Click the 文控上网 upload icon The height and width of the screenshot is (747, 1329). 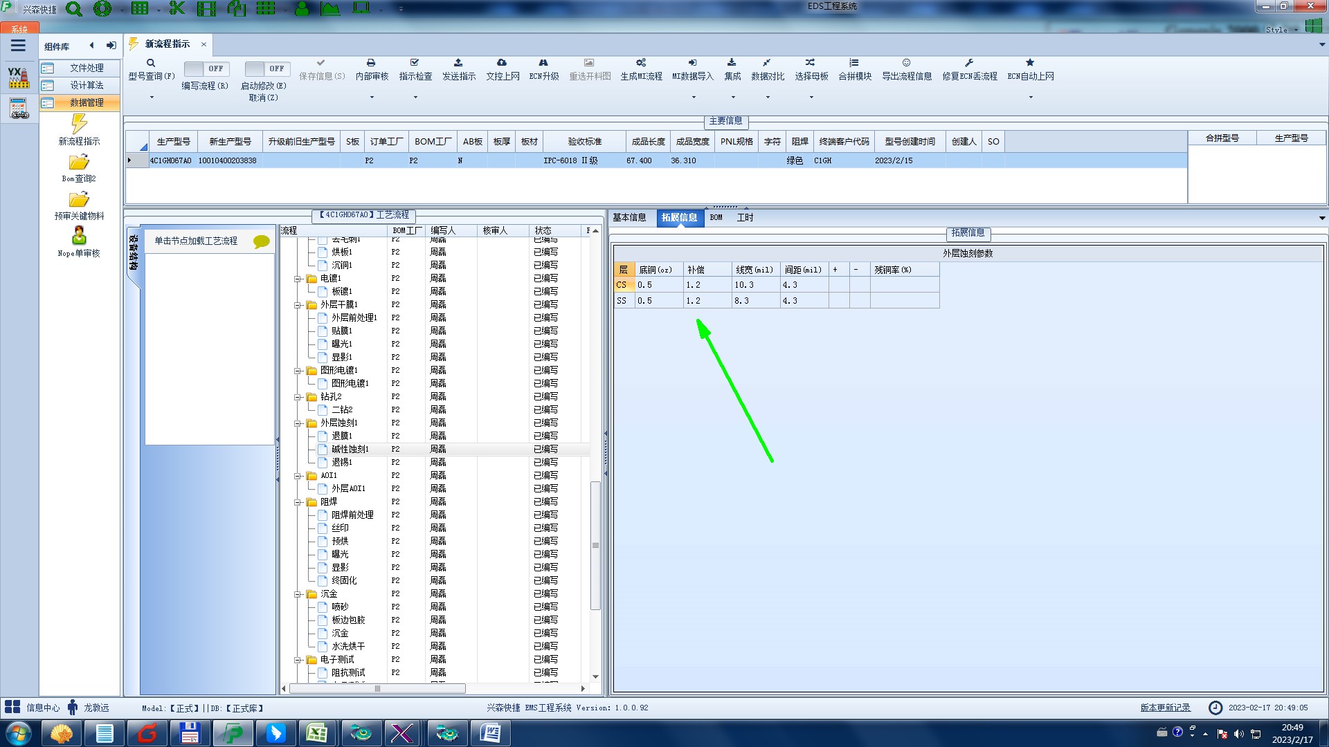(x=502, y=63)
